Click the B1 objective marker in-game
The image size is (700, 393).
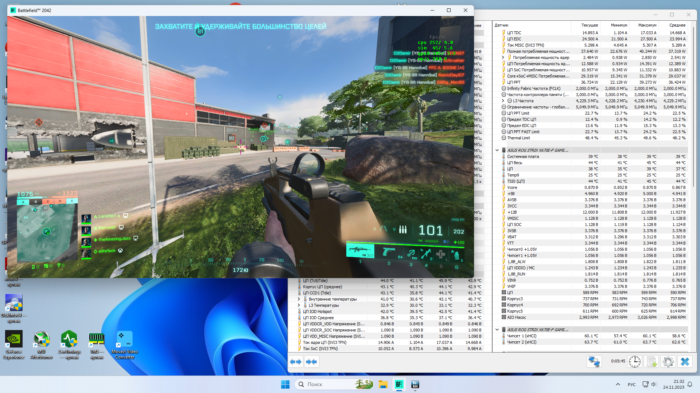click(x=200, y=32)
